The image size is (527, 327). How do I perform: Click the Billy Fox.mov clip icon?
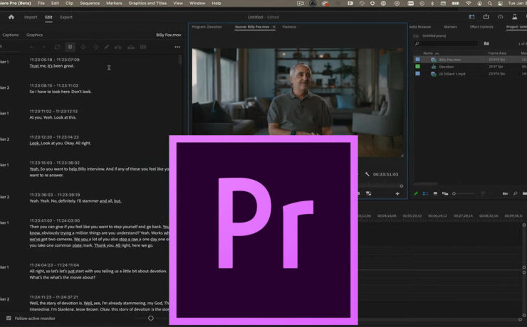(434, 60)
